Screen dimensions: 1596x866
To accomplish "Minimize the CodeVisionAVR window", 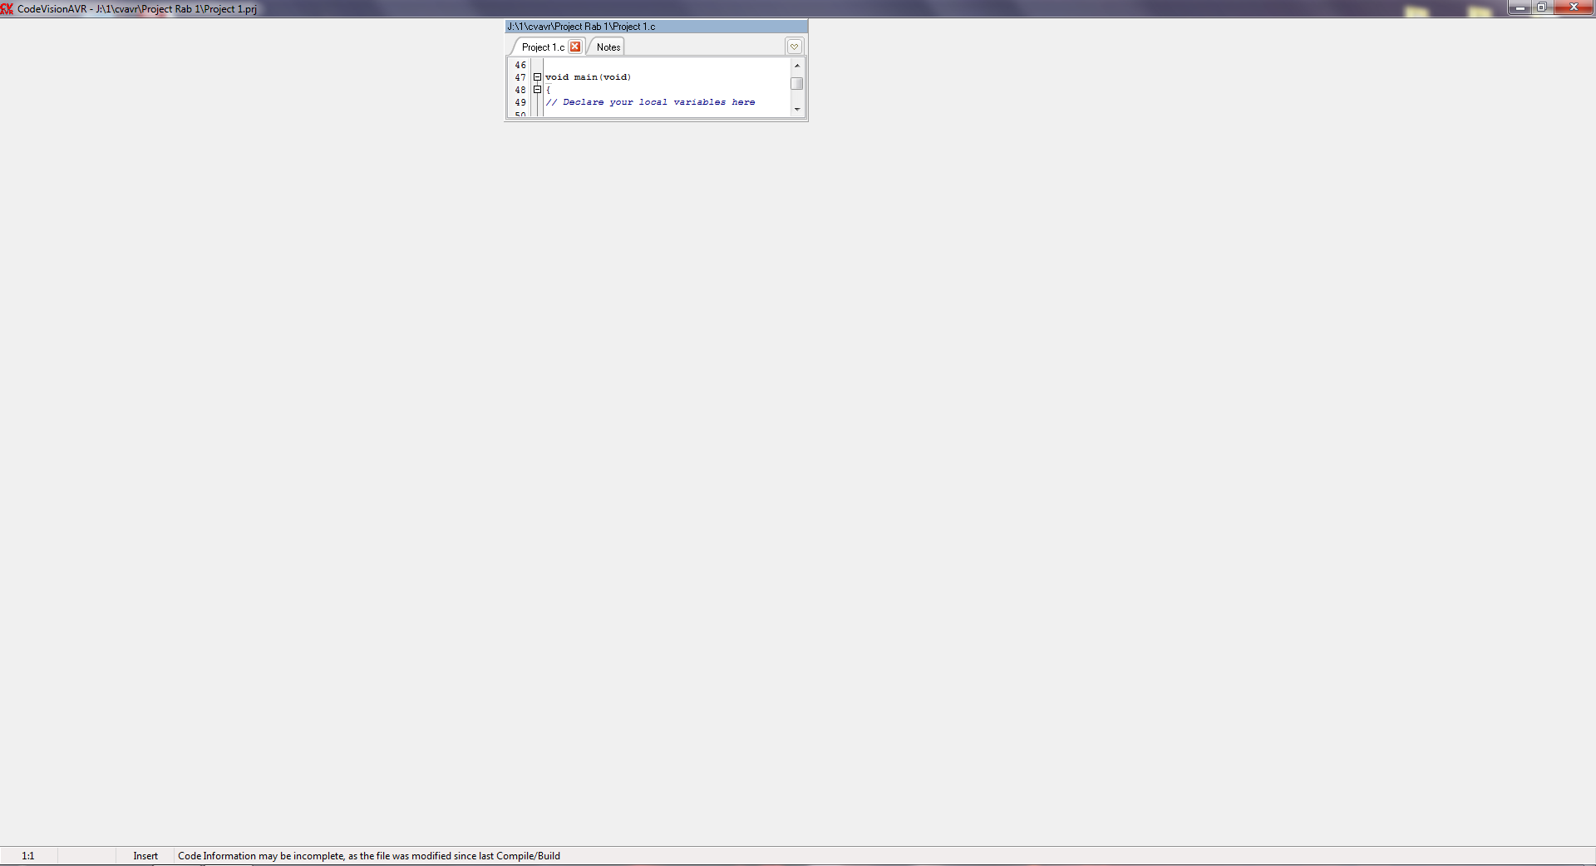I will (x=1520, y=7).
